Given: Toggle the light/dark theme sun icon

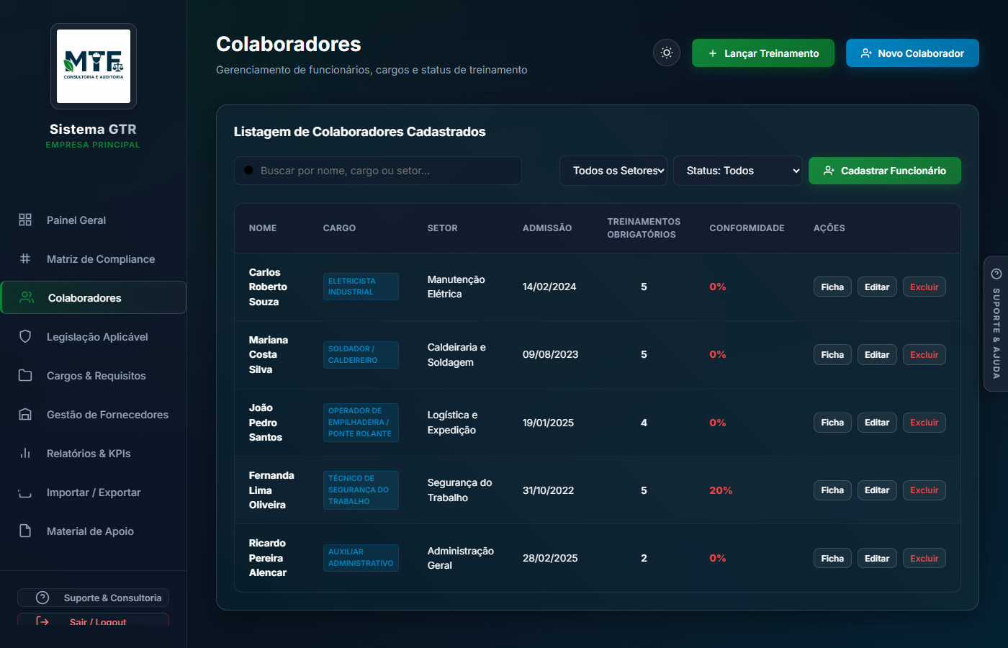Looking at the screenshot, I should (x=667, y=53).
